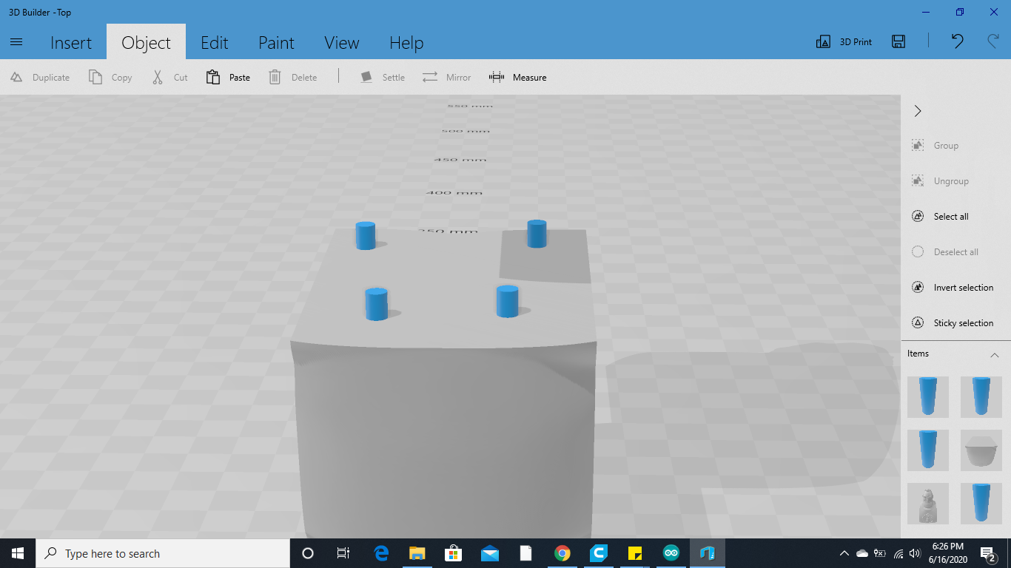Select all objects in the scene
1011x568 pixels.
942,216
